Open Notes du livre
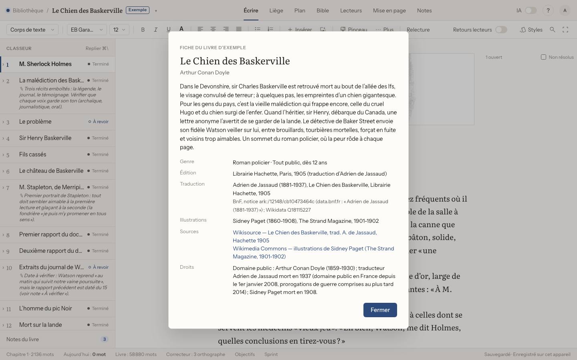The width and height of the screenshot is (577, 360). click(x=58, y=339)
